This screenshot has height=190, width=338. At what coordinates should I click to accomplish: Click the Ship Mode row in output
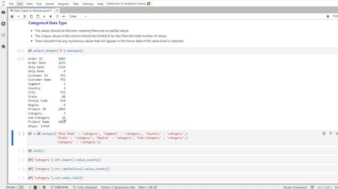coord(47,71)
